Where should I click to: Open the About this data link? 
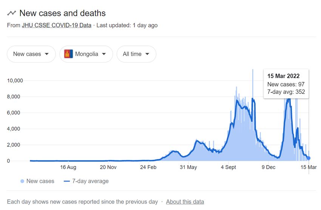click(x=185, y=202)
